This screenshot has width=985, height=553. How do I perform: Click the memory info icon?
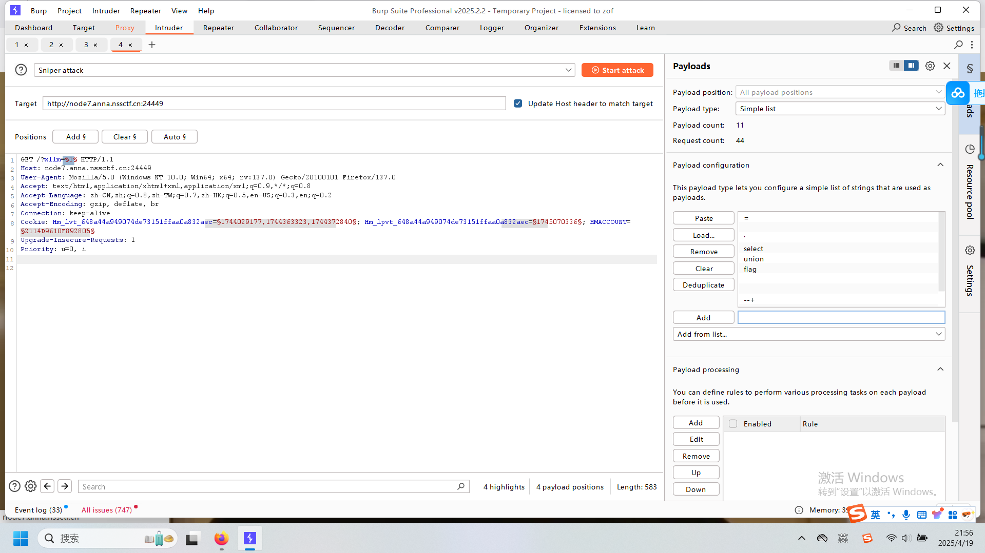(799, 510)
